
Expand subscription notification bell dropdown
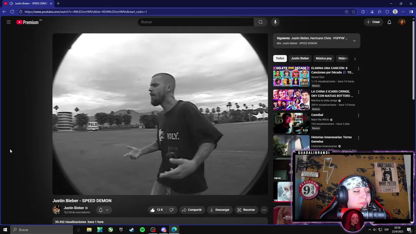point(104,210)
